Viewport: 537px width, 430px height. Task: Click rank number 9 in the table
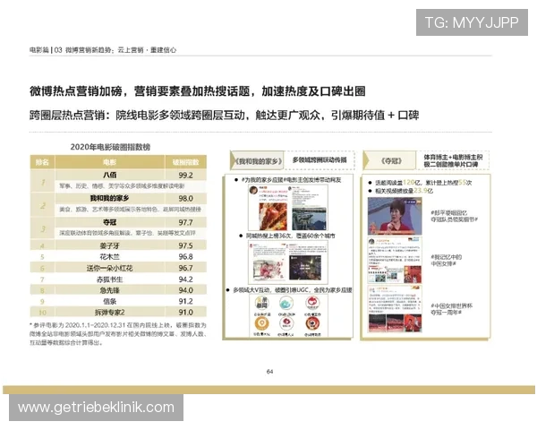click(42, 301)
